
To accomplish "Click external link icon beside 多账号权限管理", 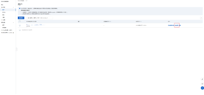I will coord(13,33).
